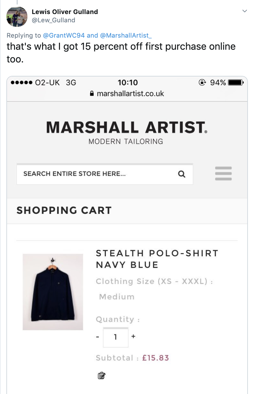Visit the @Lew_Gulland handle

54,20
